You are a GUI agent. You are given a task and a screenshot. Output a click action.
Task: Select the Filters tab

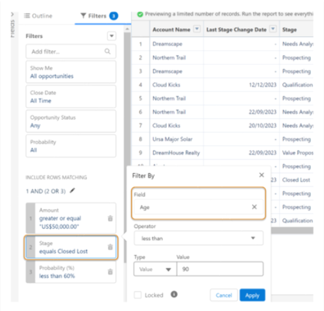tap(98, 16)
